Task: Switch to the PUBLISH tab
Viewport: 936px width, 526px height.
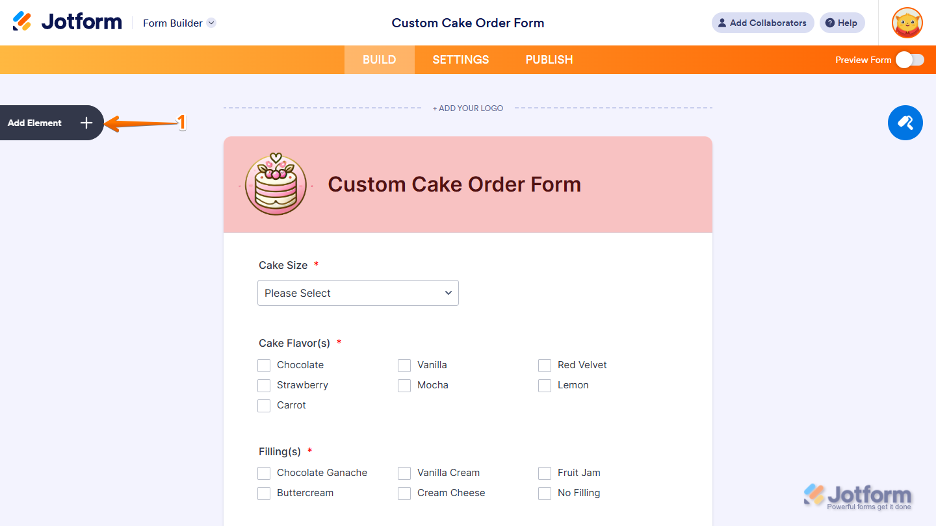Action: coord(549,59)
